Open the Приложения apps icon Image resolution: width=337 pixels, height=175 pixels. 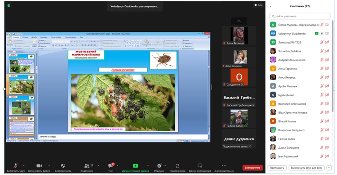pos(178,166)
